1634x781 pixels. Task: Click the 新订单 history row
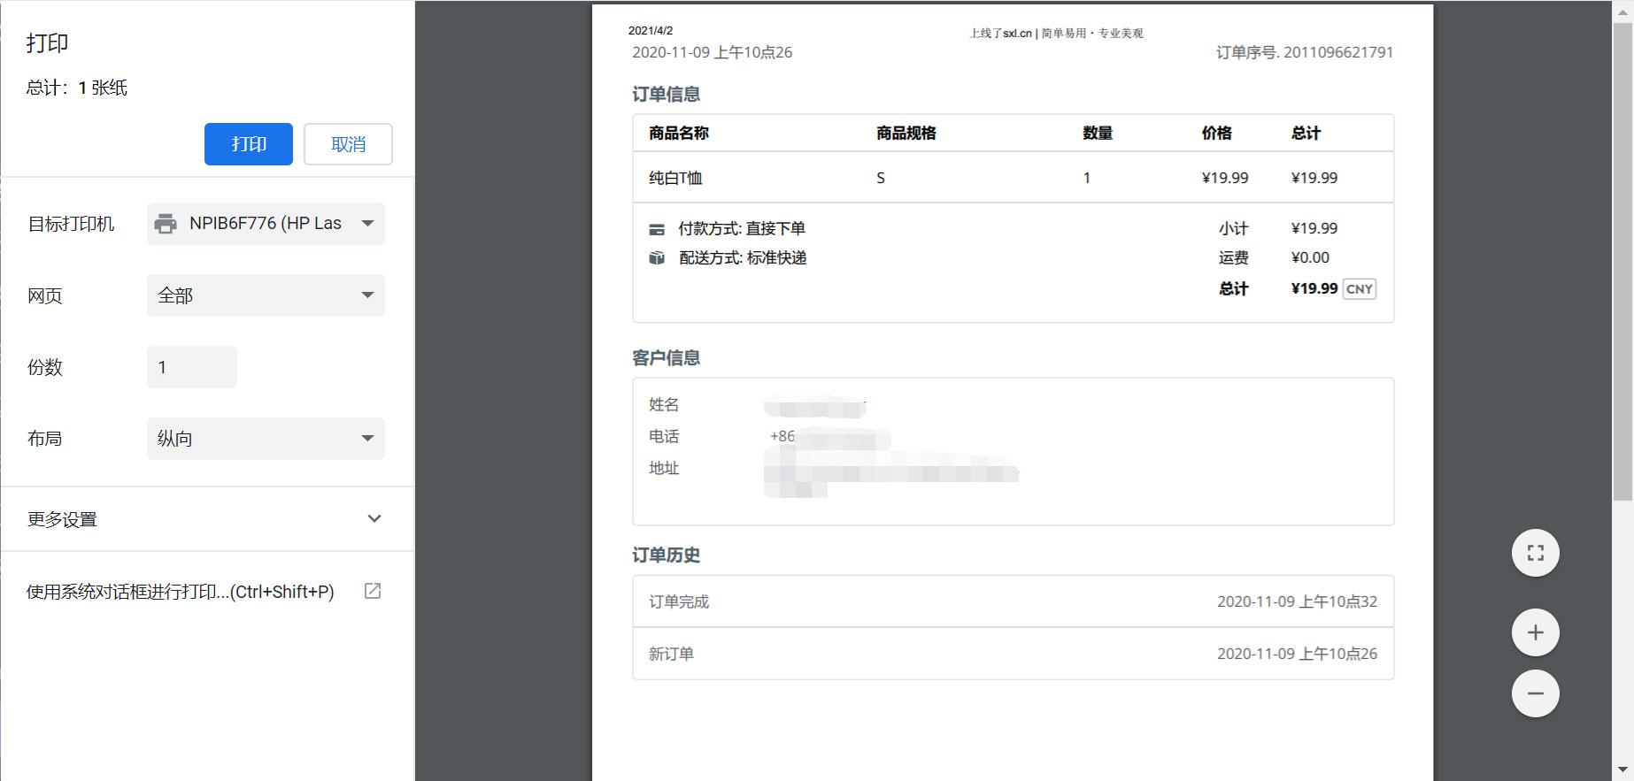(x=1014, y=654)
